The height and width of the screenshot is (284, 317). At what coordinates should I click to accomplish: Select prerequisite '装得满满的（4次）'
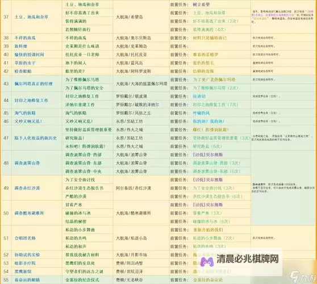(x=209, y=30)
